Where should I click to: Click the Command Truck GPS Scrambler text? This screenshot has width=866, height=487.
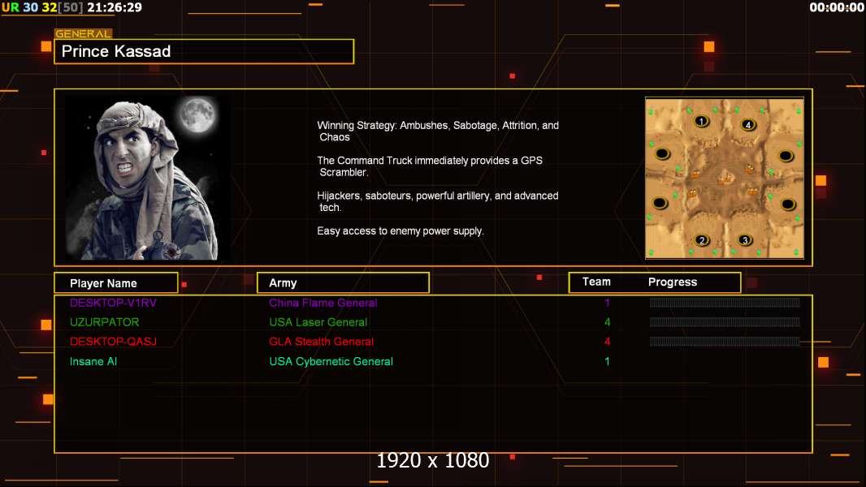(430, 166)
